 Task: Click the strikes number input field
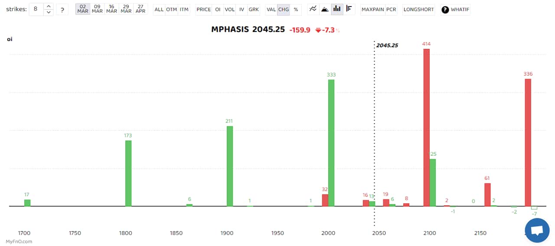pos(36,9)
